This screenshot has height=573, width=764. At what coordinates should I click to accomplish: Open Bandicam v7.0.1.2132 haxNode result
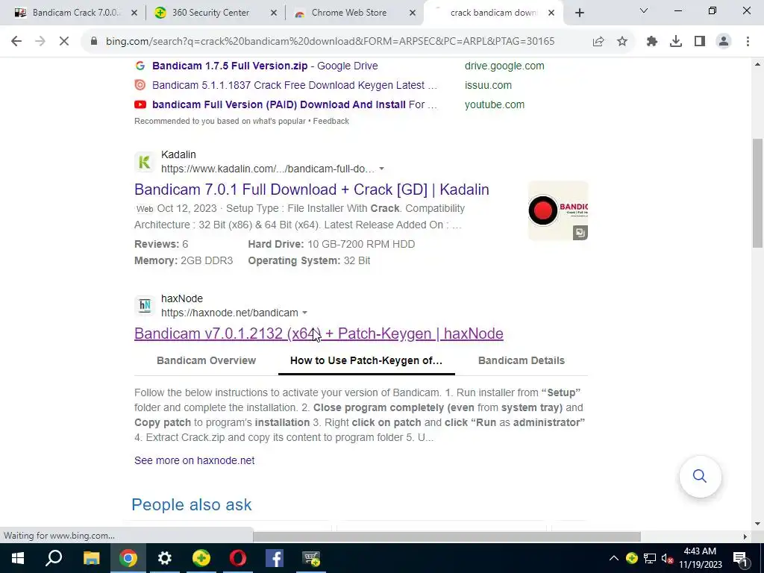point(319,334)
